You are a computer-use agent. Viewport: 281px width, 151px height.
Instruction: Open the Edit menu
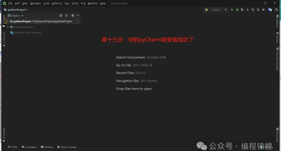click(17, 3)
